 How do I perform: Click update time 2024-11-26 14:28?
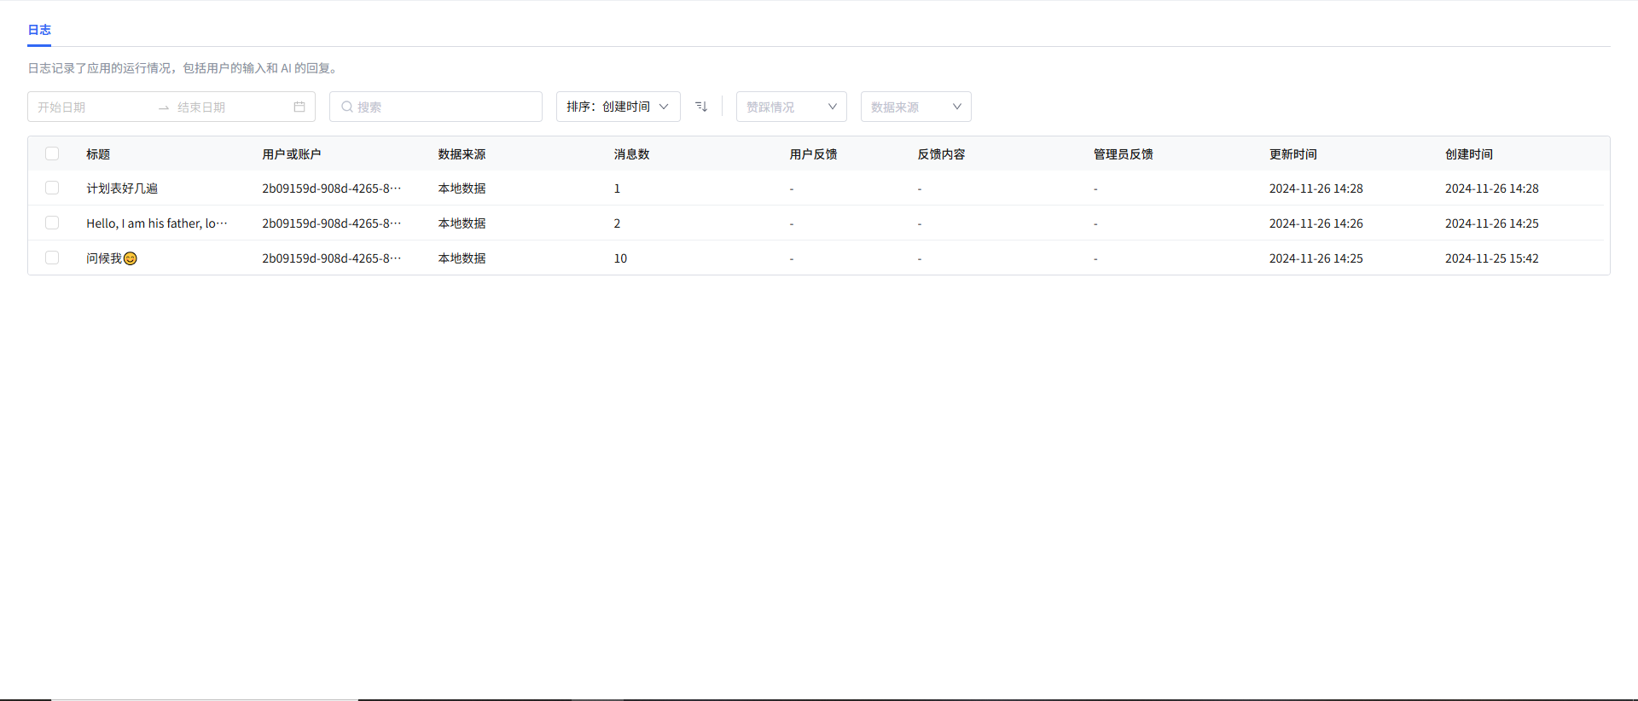coord(1316,188)
